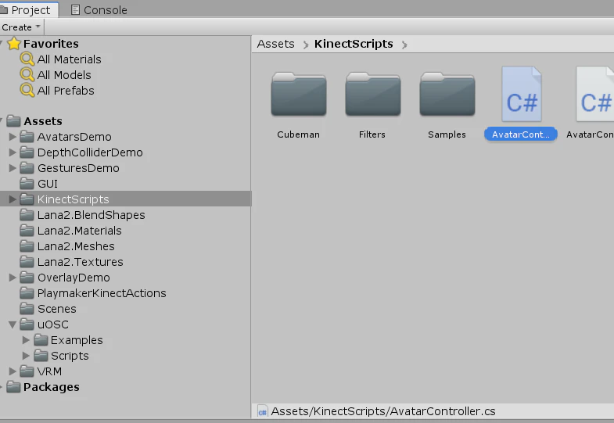The height and width of the screenshot is (423, 614).
Task: Select the Lana2.Textures folder icon
Action: coord(27,262)
